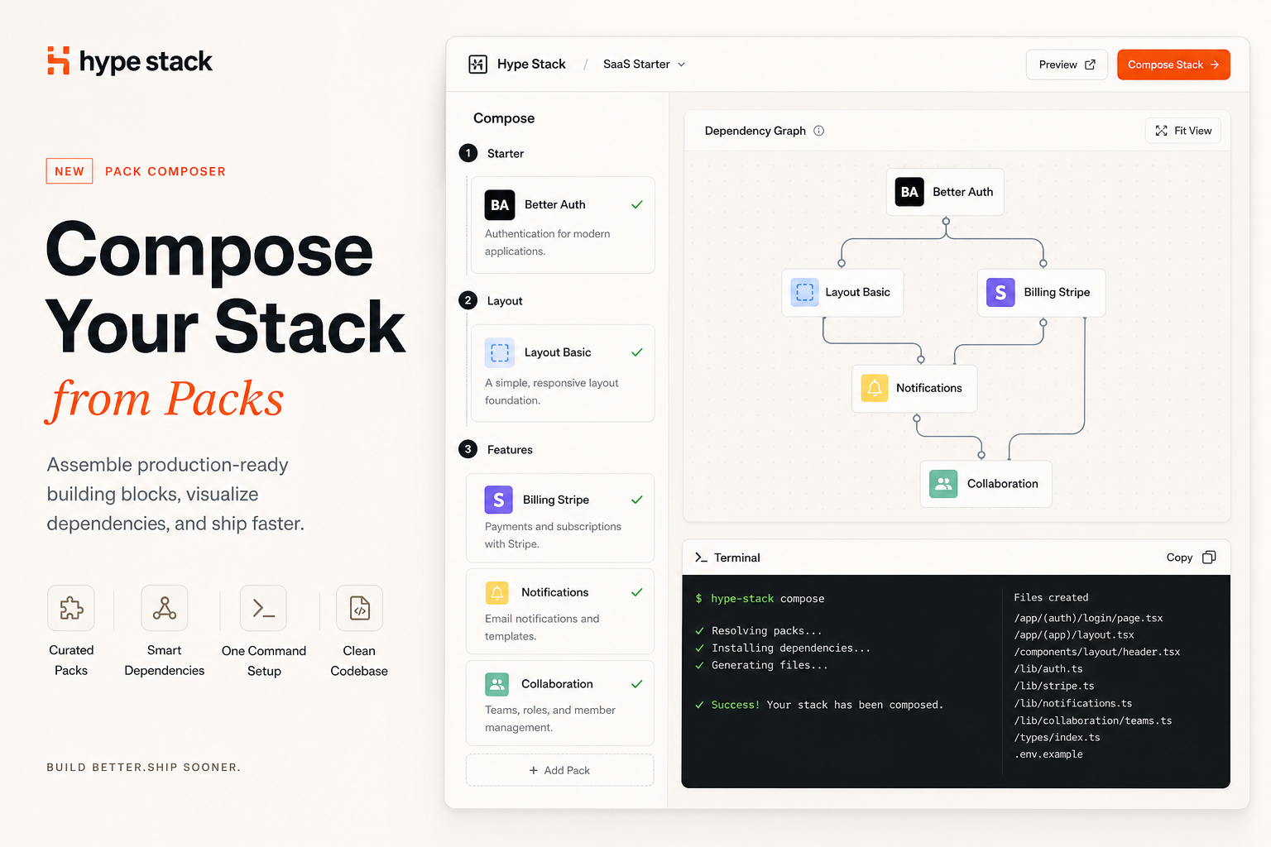Select the Better Auth graph node
This screenshot has height=847, width=1271.
945,192
